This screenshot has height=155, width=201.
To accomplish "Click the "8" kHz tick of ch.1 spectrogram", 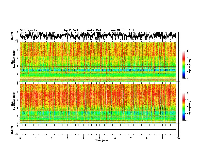I will pos(18,50).
